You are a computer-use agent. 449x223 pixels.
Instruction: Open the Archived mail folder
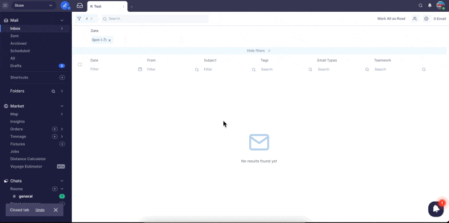click(19, 44)
